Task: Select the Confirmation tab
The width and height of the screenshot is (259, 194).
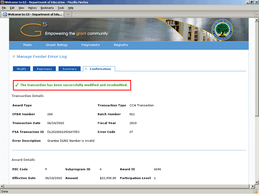Action: 99,69
